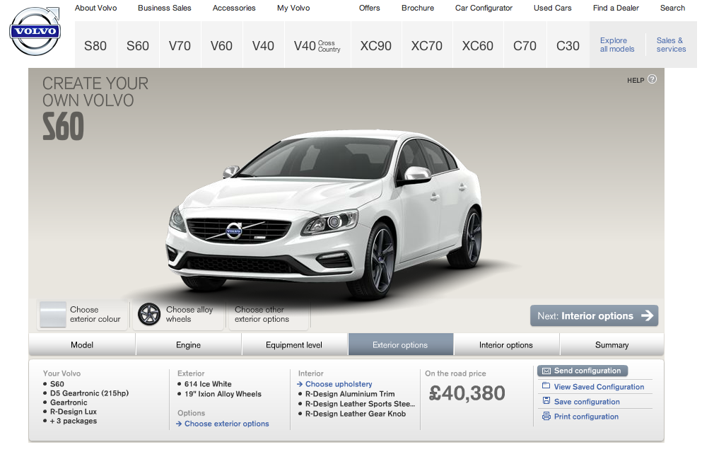
Task: Click the Save configuration disk icon
Action: 546,401
